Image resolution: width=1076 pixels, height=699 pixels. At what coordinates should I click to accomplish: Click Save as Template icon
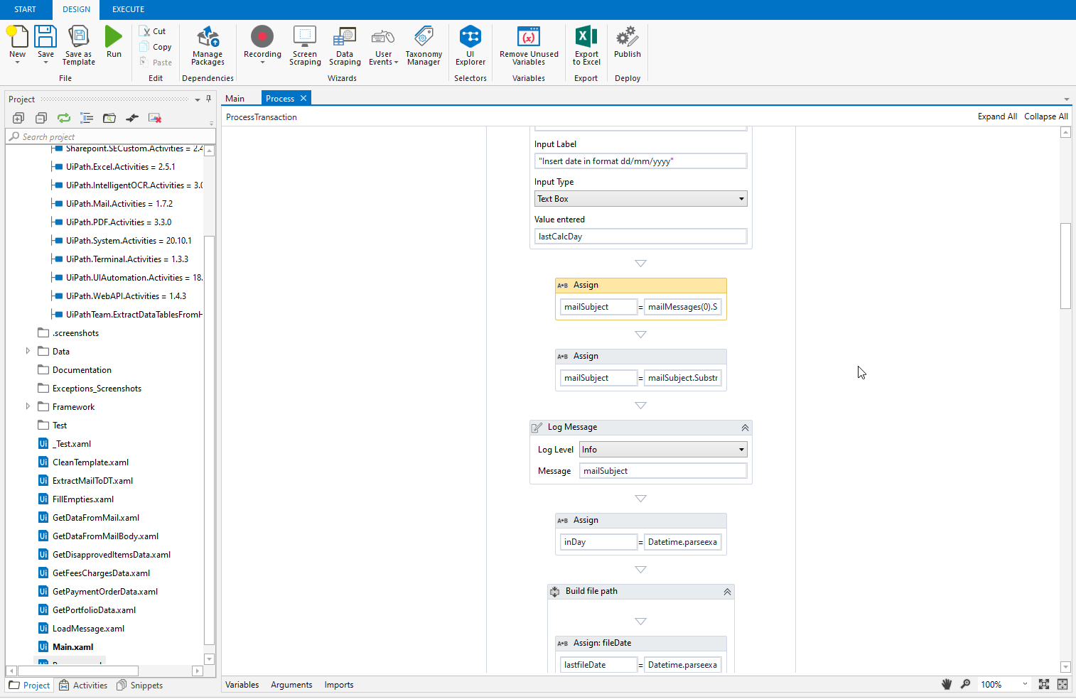click(x=78, y=37)
